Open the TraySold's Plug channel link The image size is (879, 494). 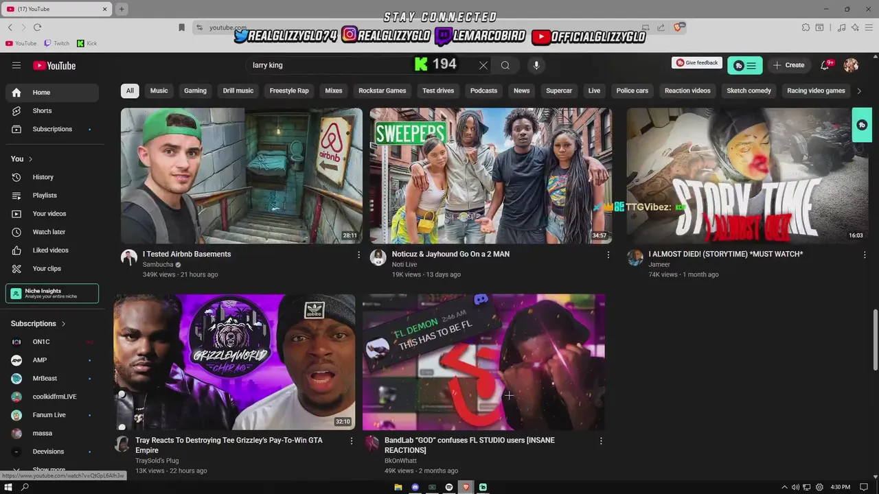tap(157, 461)
